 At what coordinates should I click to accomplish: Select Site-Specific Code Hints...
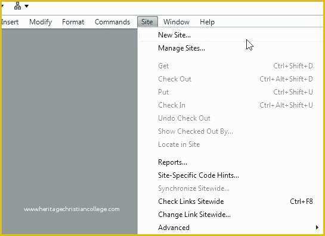tap(230, 175)
